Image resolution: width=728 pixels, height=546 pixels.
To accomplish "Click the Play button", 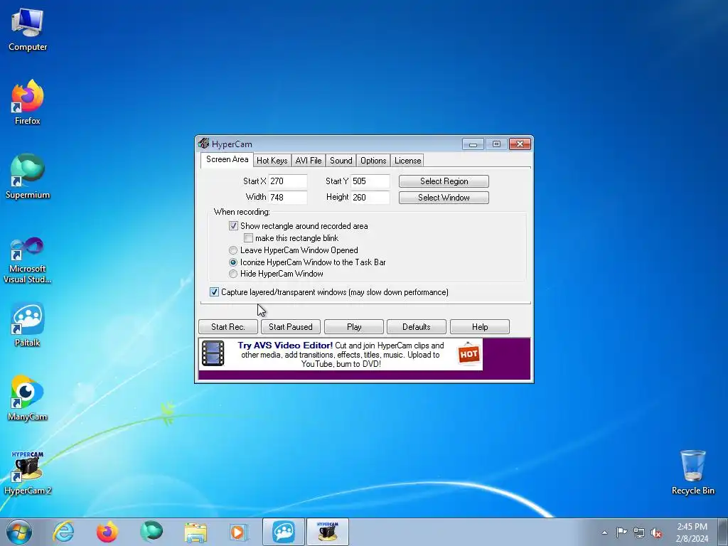I will coord(354,327).
